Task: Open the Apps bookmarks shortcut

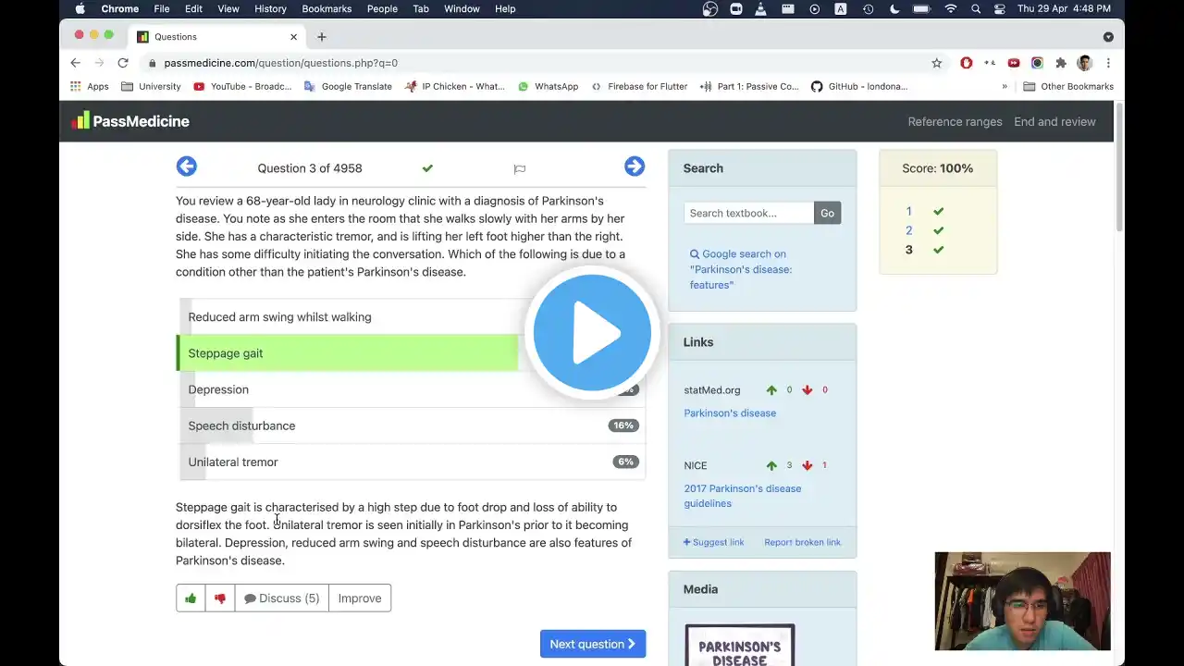Action: click(x=89, y=87)
